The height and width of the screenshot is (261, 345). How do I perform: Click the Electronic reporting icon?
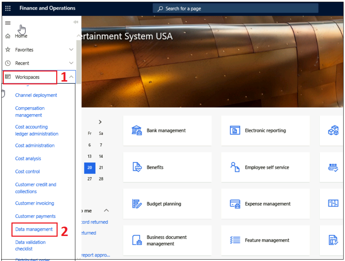click(235, 130)
